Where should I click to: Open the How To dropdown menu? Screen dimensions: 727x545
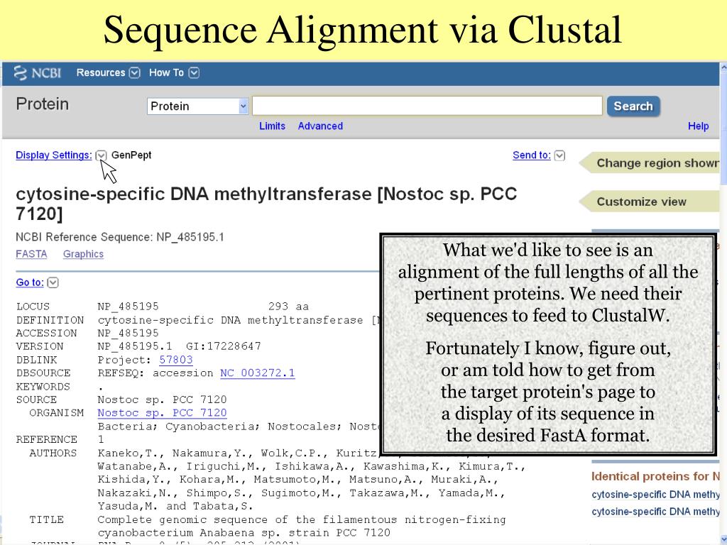174,73
